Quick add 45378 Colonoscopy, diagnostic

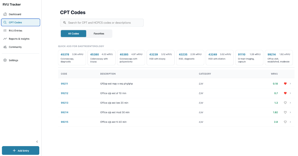pyautogui.click(x=72, y=57)
